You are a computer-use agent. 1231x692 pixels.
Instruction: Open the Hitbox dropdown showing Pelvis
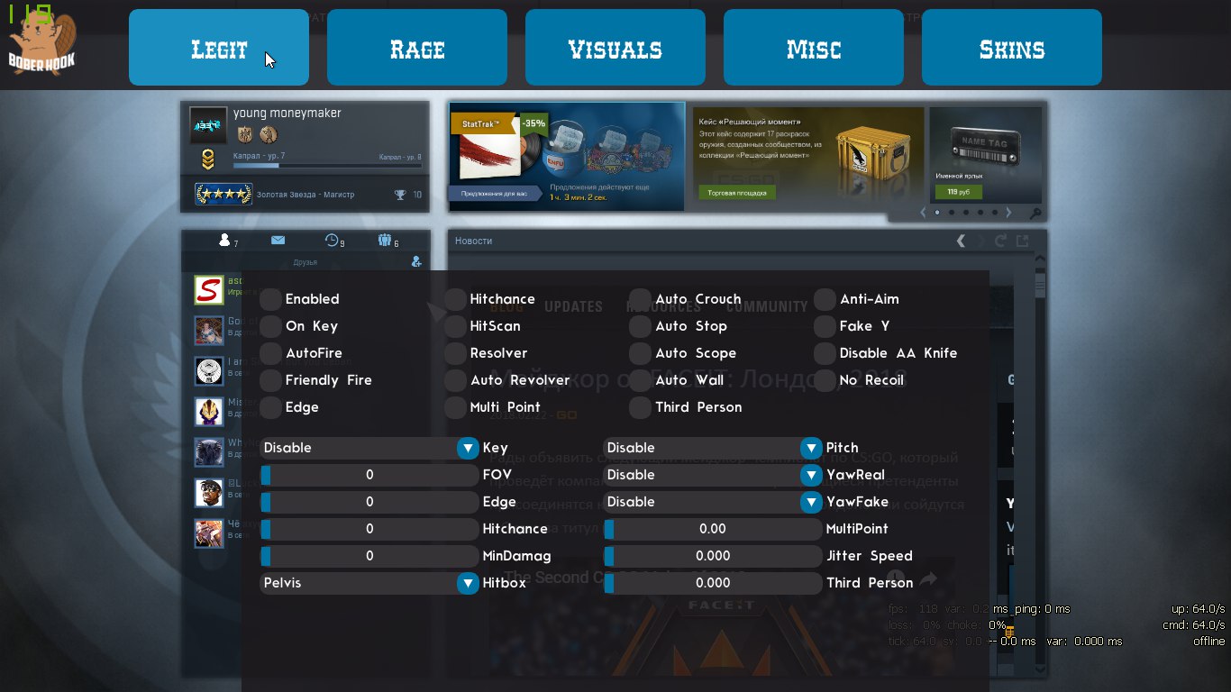369,583
